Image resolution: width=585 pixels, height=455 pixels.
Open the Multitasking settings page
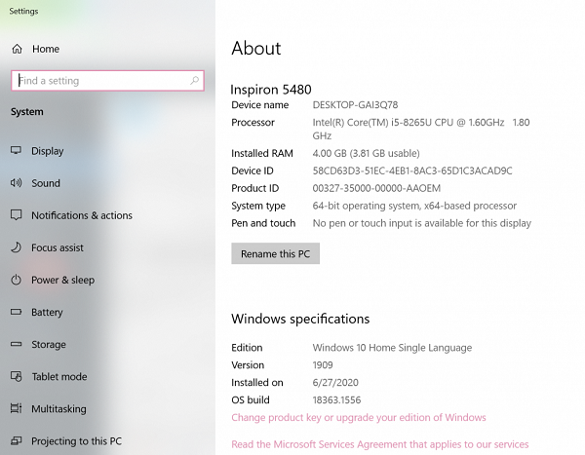(58, 409)
